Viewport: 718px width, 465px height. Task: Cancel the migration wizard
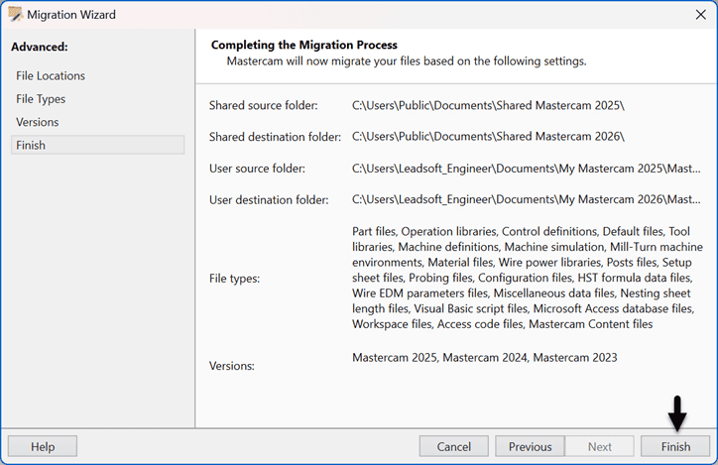[453, 446]
